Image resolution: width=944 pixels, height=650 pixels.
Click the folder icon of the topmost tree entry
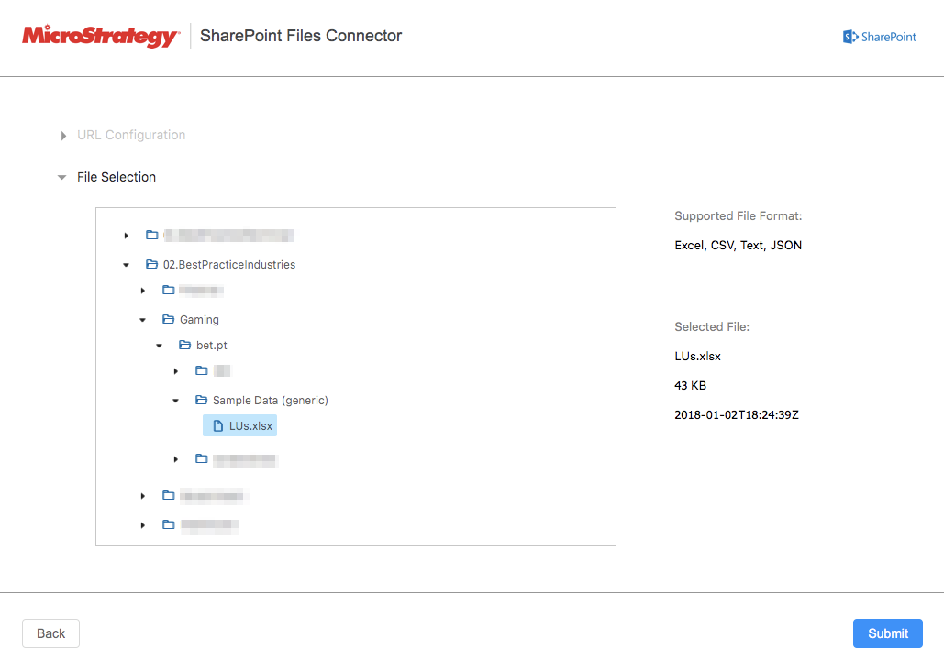(x=151, y=235)
